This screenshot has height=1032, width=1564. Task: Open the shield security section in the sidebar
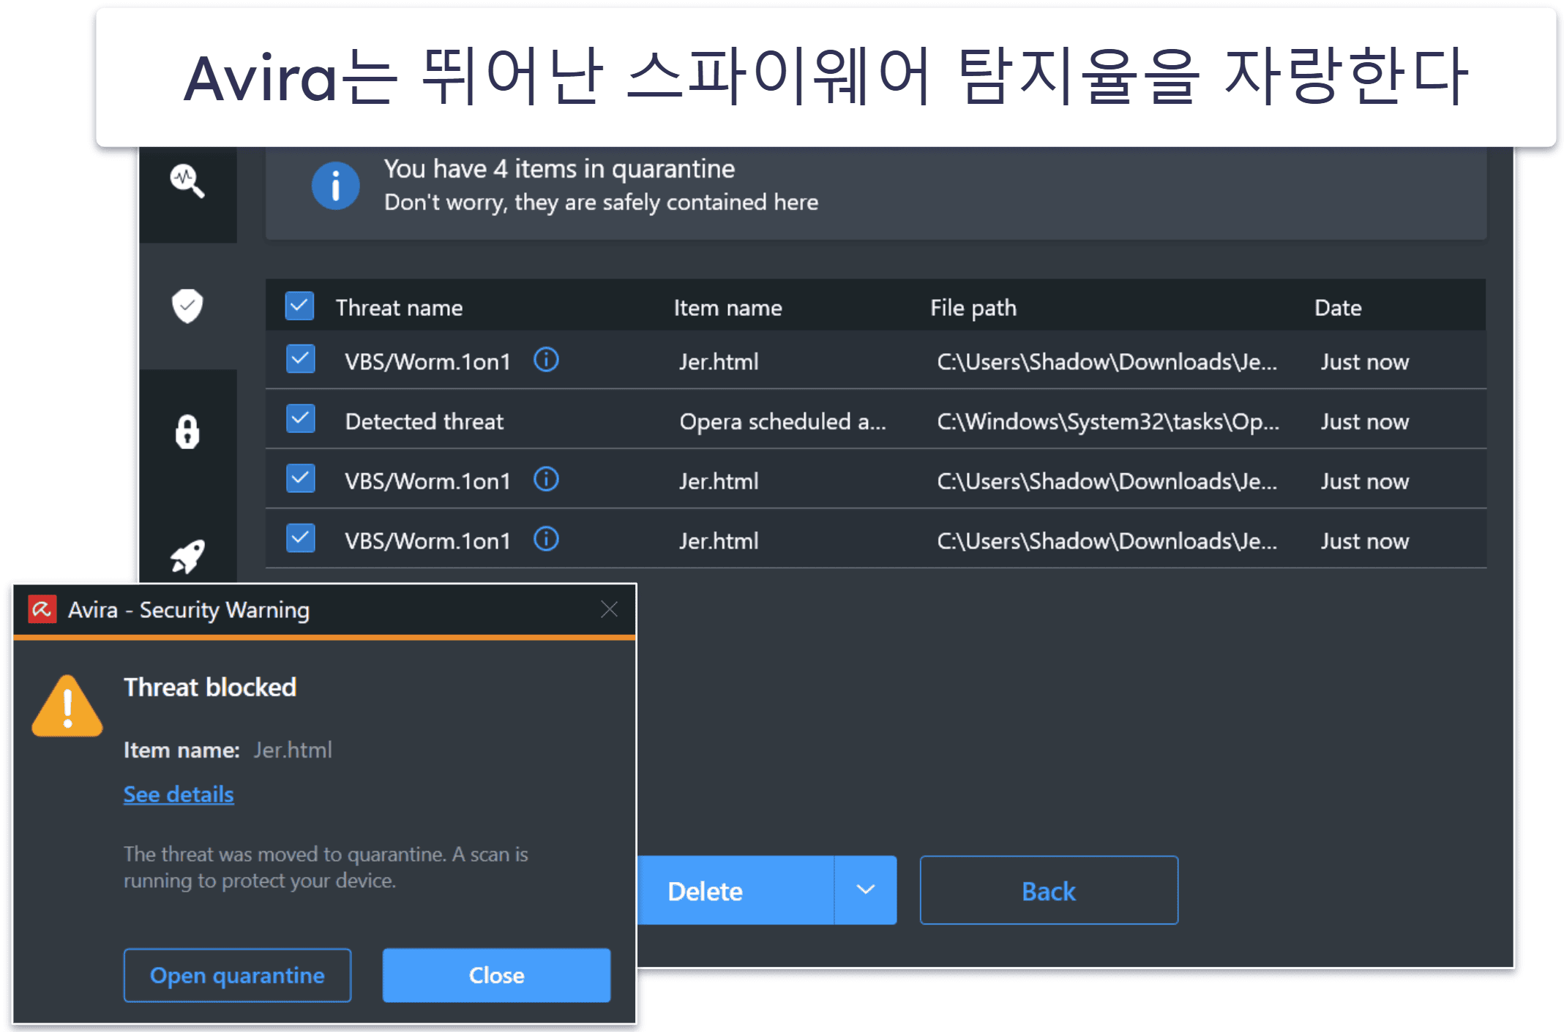pyautogui.click(x=187, y=306)
